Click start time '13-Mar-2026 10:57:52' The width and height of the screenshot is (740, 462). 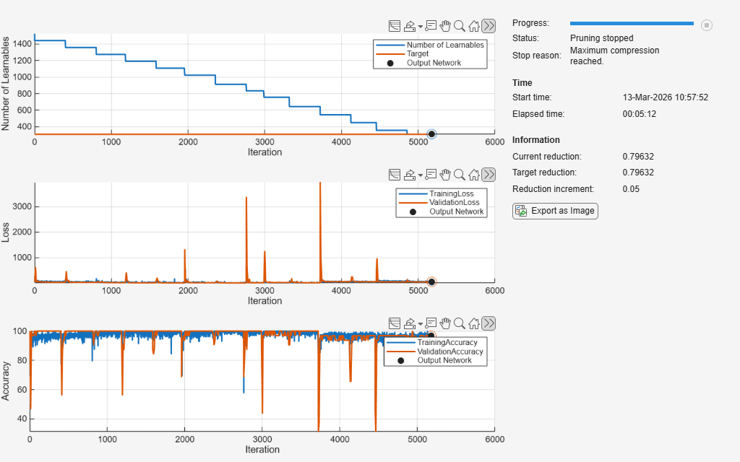click(666, 97)
